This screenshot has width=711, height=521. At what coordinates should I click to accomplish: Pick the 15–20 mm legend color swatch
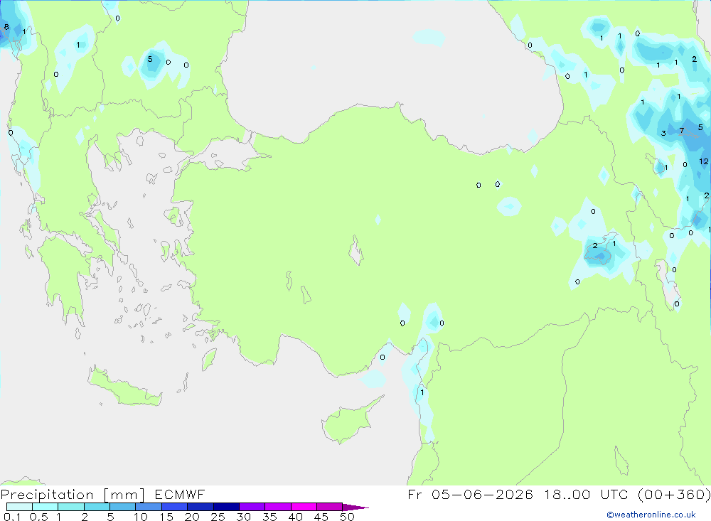click(x=174, y=507)
